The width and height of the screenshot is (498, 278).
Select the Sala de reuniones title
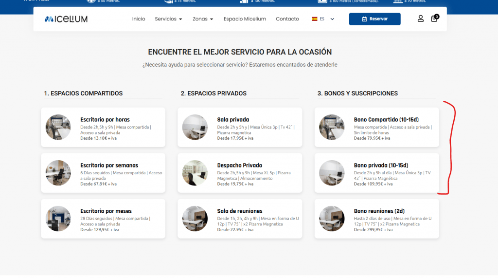pos(239,211)
